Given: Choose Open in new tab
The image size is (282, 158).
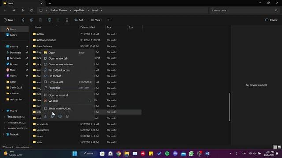Looking at the screenshot, I should (x=67, y=58).
